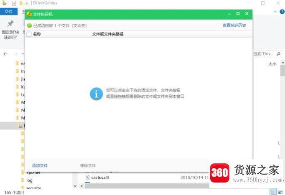Viewport: 285px width, 195px height.
Task: Click the down arrow of tree scrollbar
Action: coord(75,186)
